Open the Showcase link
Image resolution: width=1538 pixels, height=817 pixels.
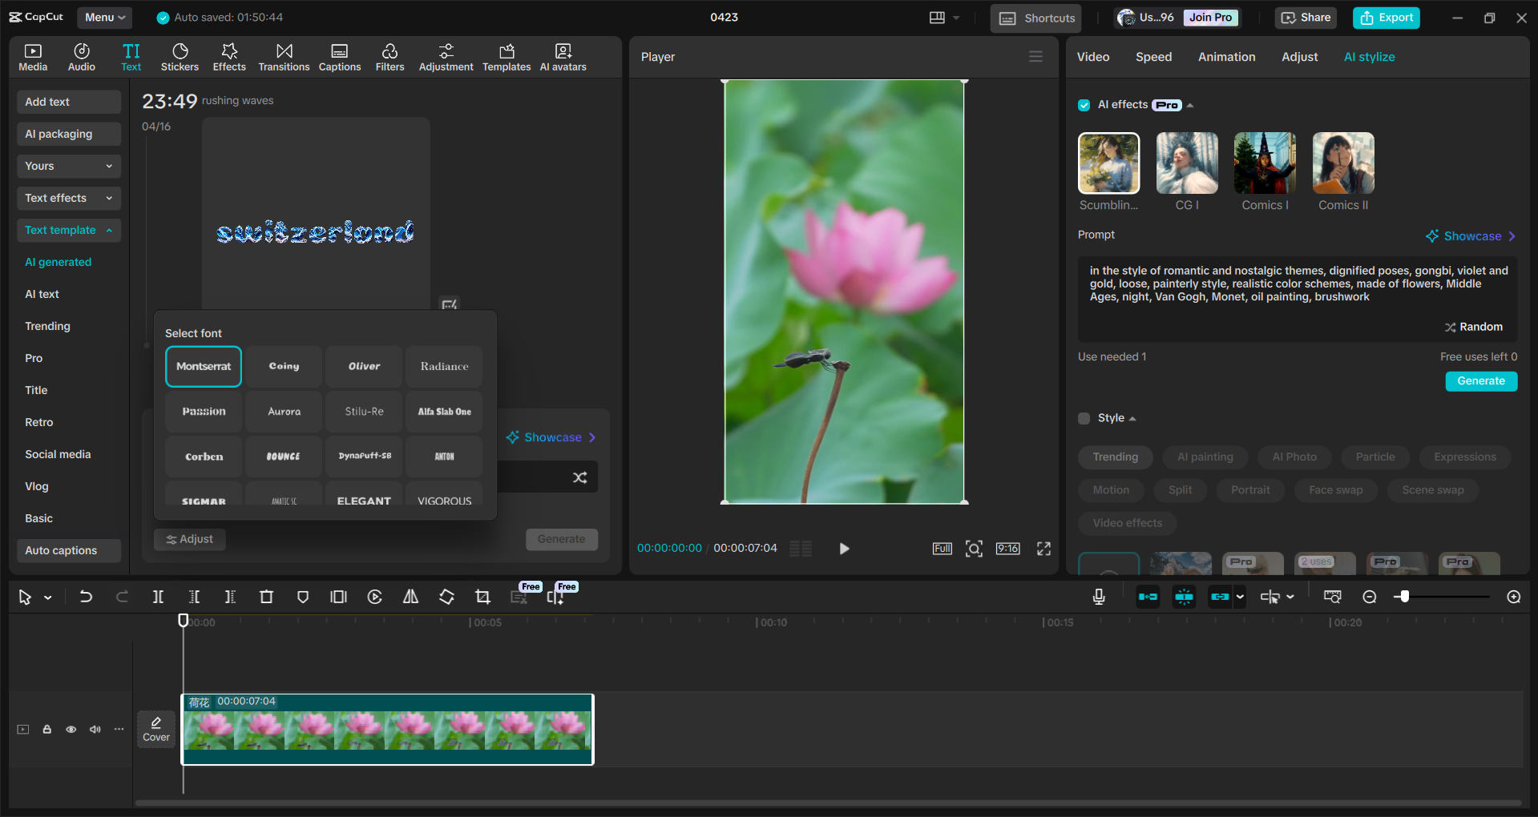coord(1470,235)
